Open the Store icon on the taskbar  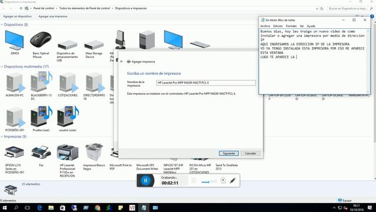click(63, 208)
